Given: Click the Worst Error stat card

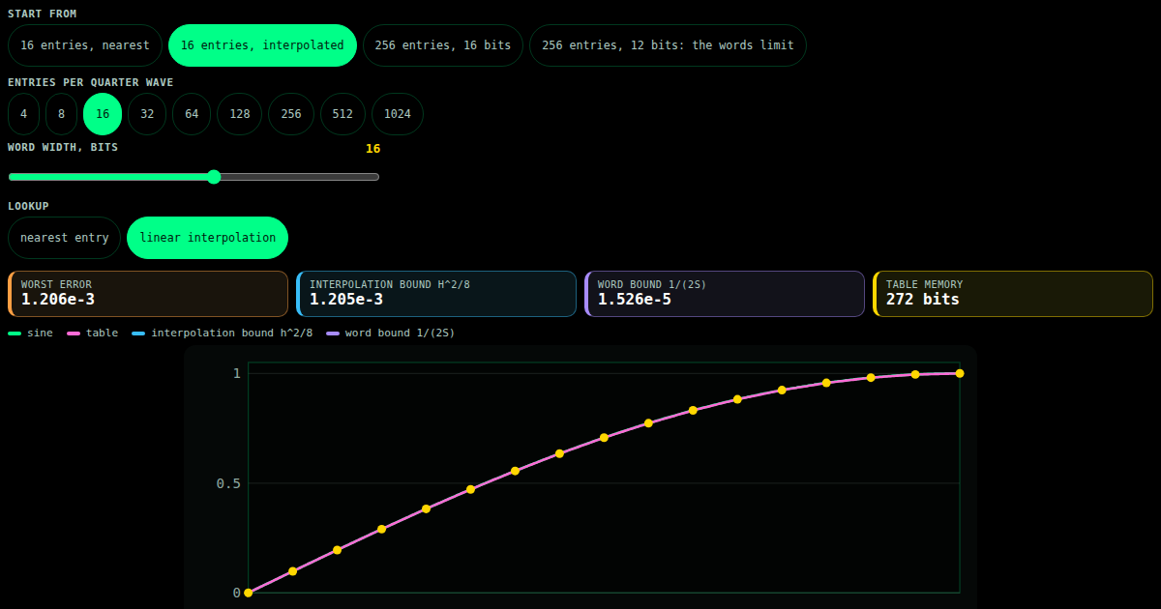Looking at the screenshot, I should click(148, 294).
